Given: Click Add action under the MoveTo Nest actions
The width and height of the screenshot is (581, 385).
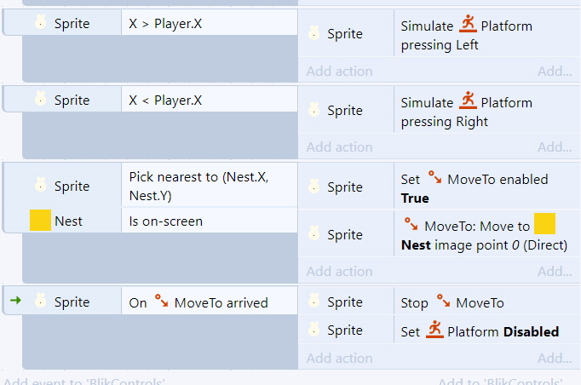Looking at the screenshot, I should pyautogui.click(x=339, y=272).
